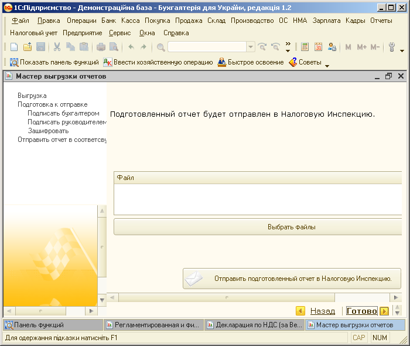
Task: Open the Зарплата menu
Action: pos(327,21)
